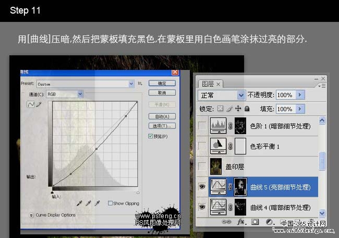The height and width of the screenshot is (238, 339).
Task: Click link layers icon at panel bottom
Action: click(x=226, y=222)
